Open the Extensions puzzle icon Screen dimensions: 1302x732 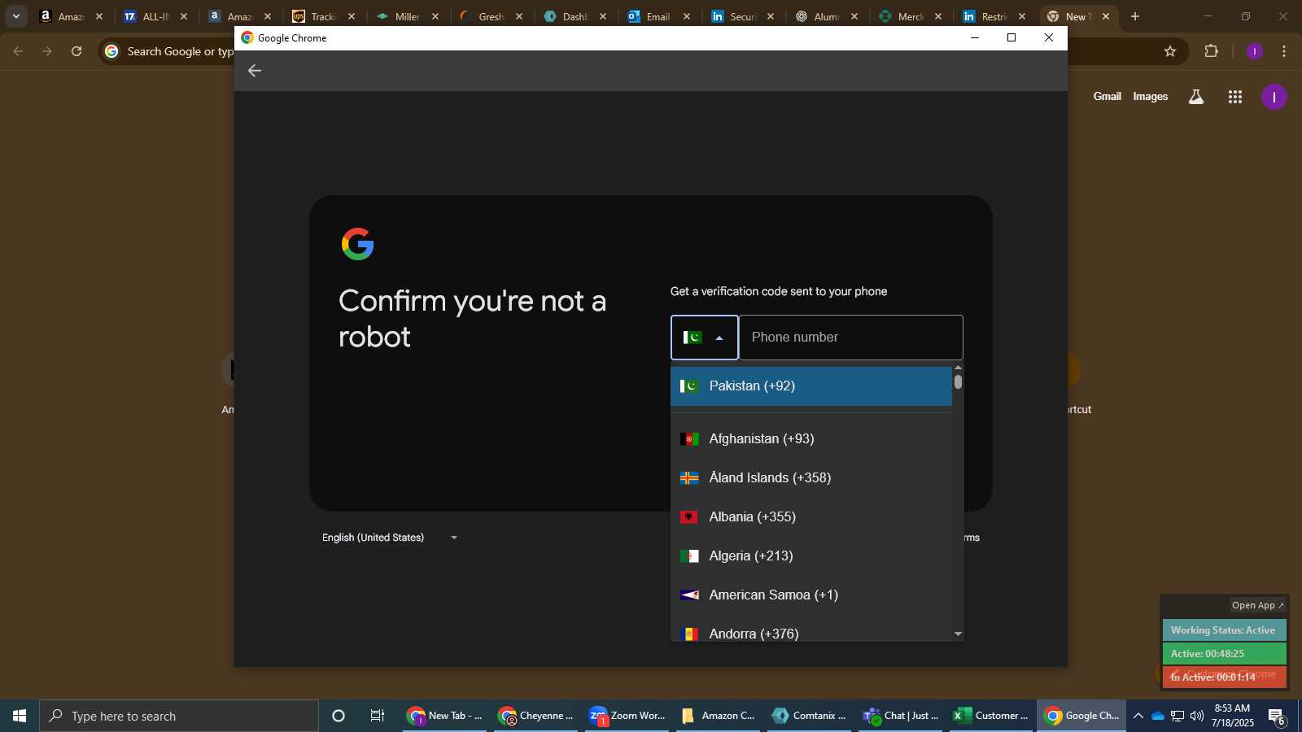(x=1211, y=51)
